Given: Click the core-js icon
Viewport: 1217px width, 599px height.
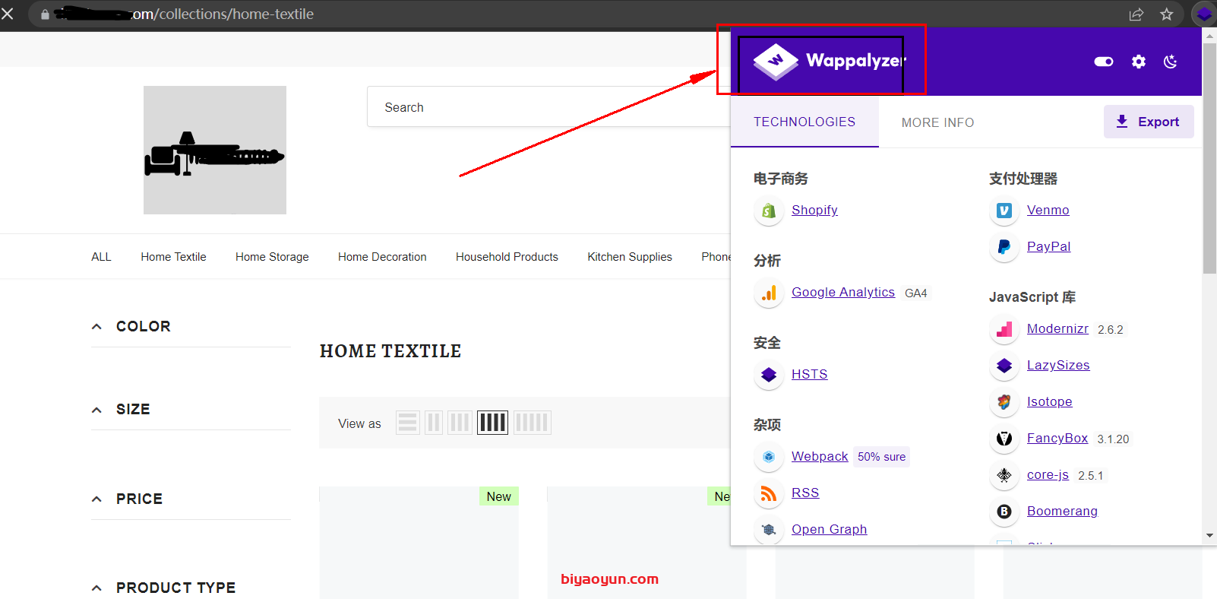Looking at the screenshot, I should pyautogui.click(x=1004, y=475).
